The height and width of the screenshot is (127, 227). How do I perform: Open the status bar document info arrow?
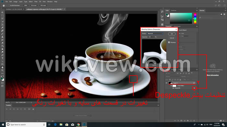coord(31,103)
